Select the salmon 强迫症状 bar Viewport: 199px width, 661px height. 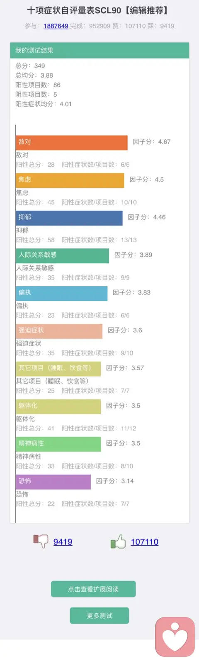point(59,331)
